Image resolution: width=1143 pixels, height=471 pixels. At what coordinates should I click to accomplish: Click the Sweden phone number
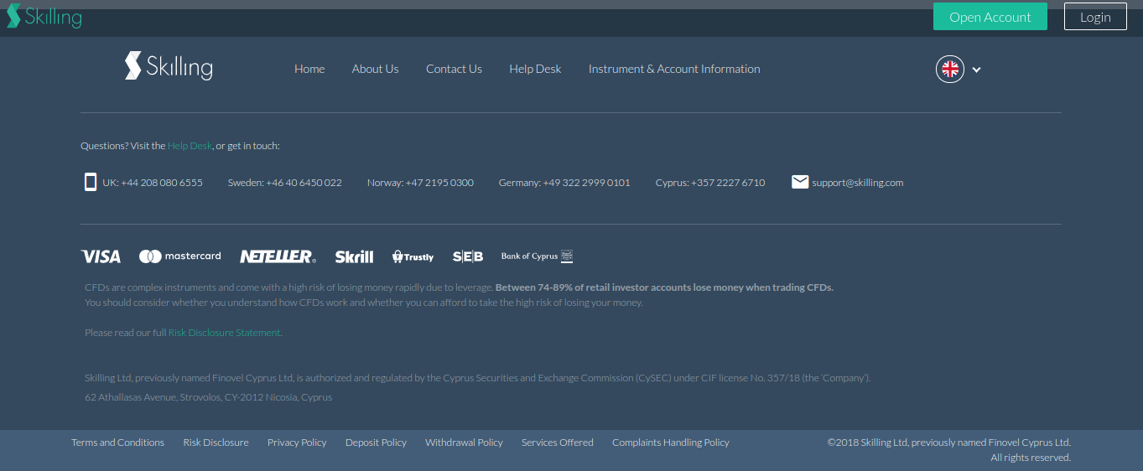285,182
